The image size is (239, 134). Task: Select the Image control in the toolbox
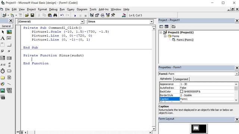3,91
